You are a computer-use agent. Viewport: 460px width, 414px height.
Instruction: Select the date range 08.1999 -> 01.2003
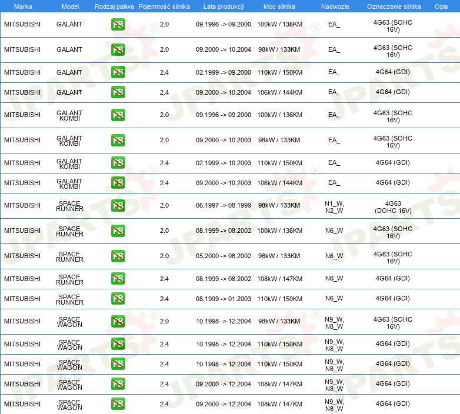click(x=224, y=299)
